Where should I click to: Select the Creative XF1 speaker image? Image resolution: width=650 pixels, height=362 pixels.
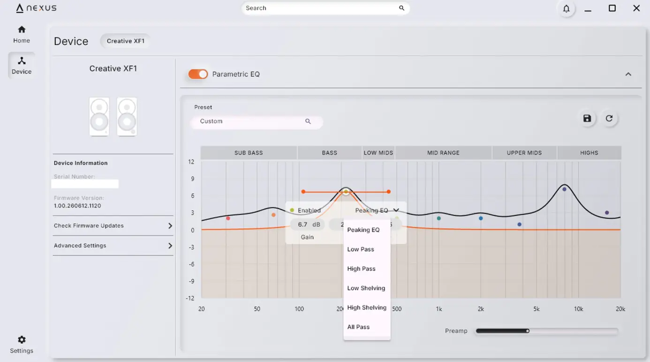(x=113, y=117)
